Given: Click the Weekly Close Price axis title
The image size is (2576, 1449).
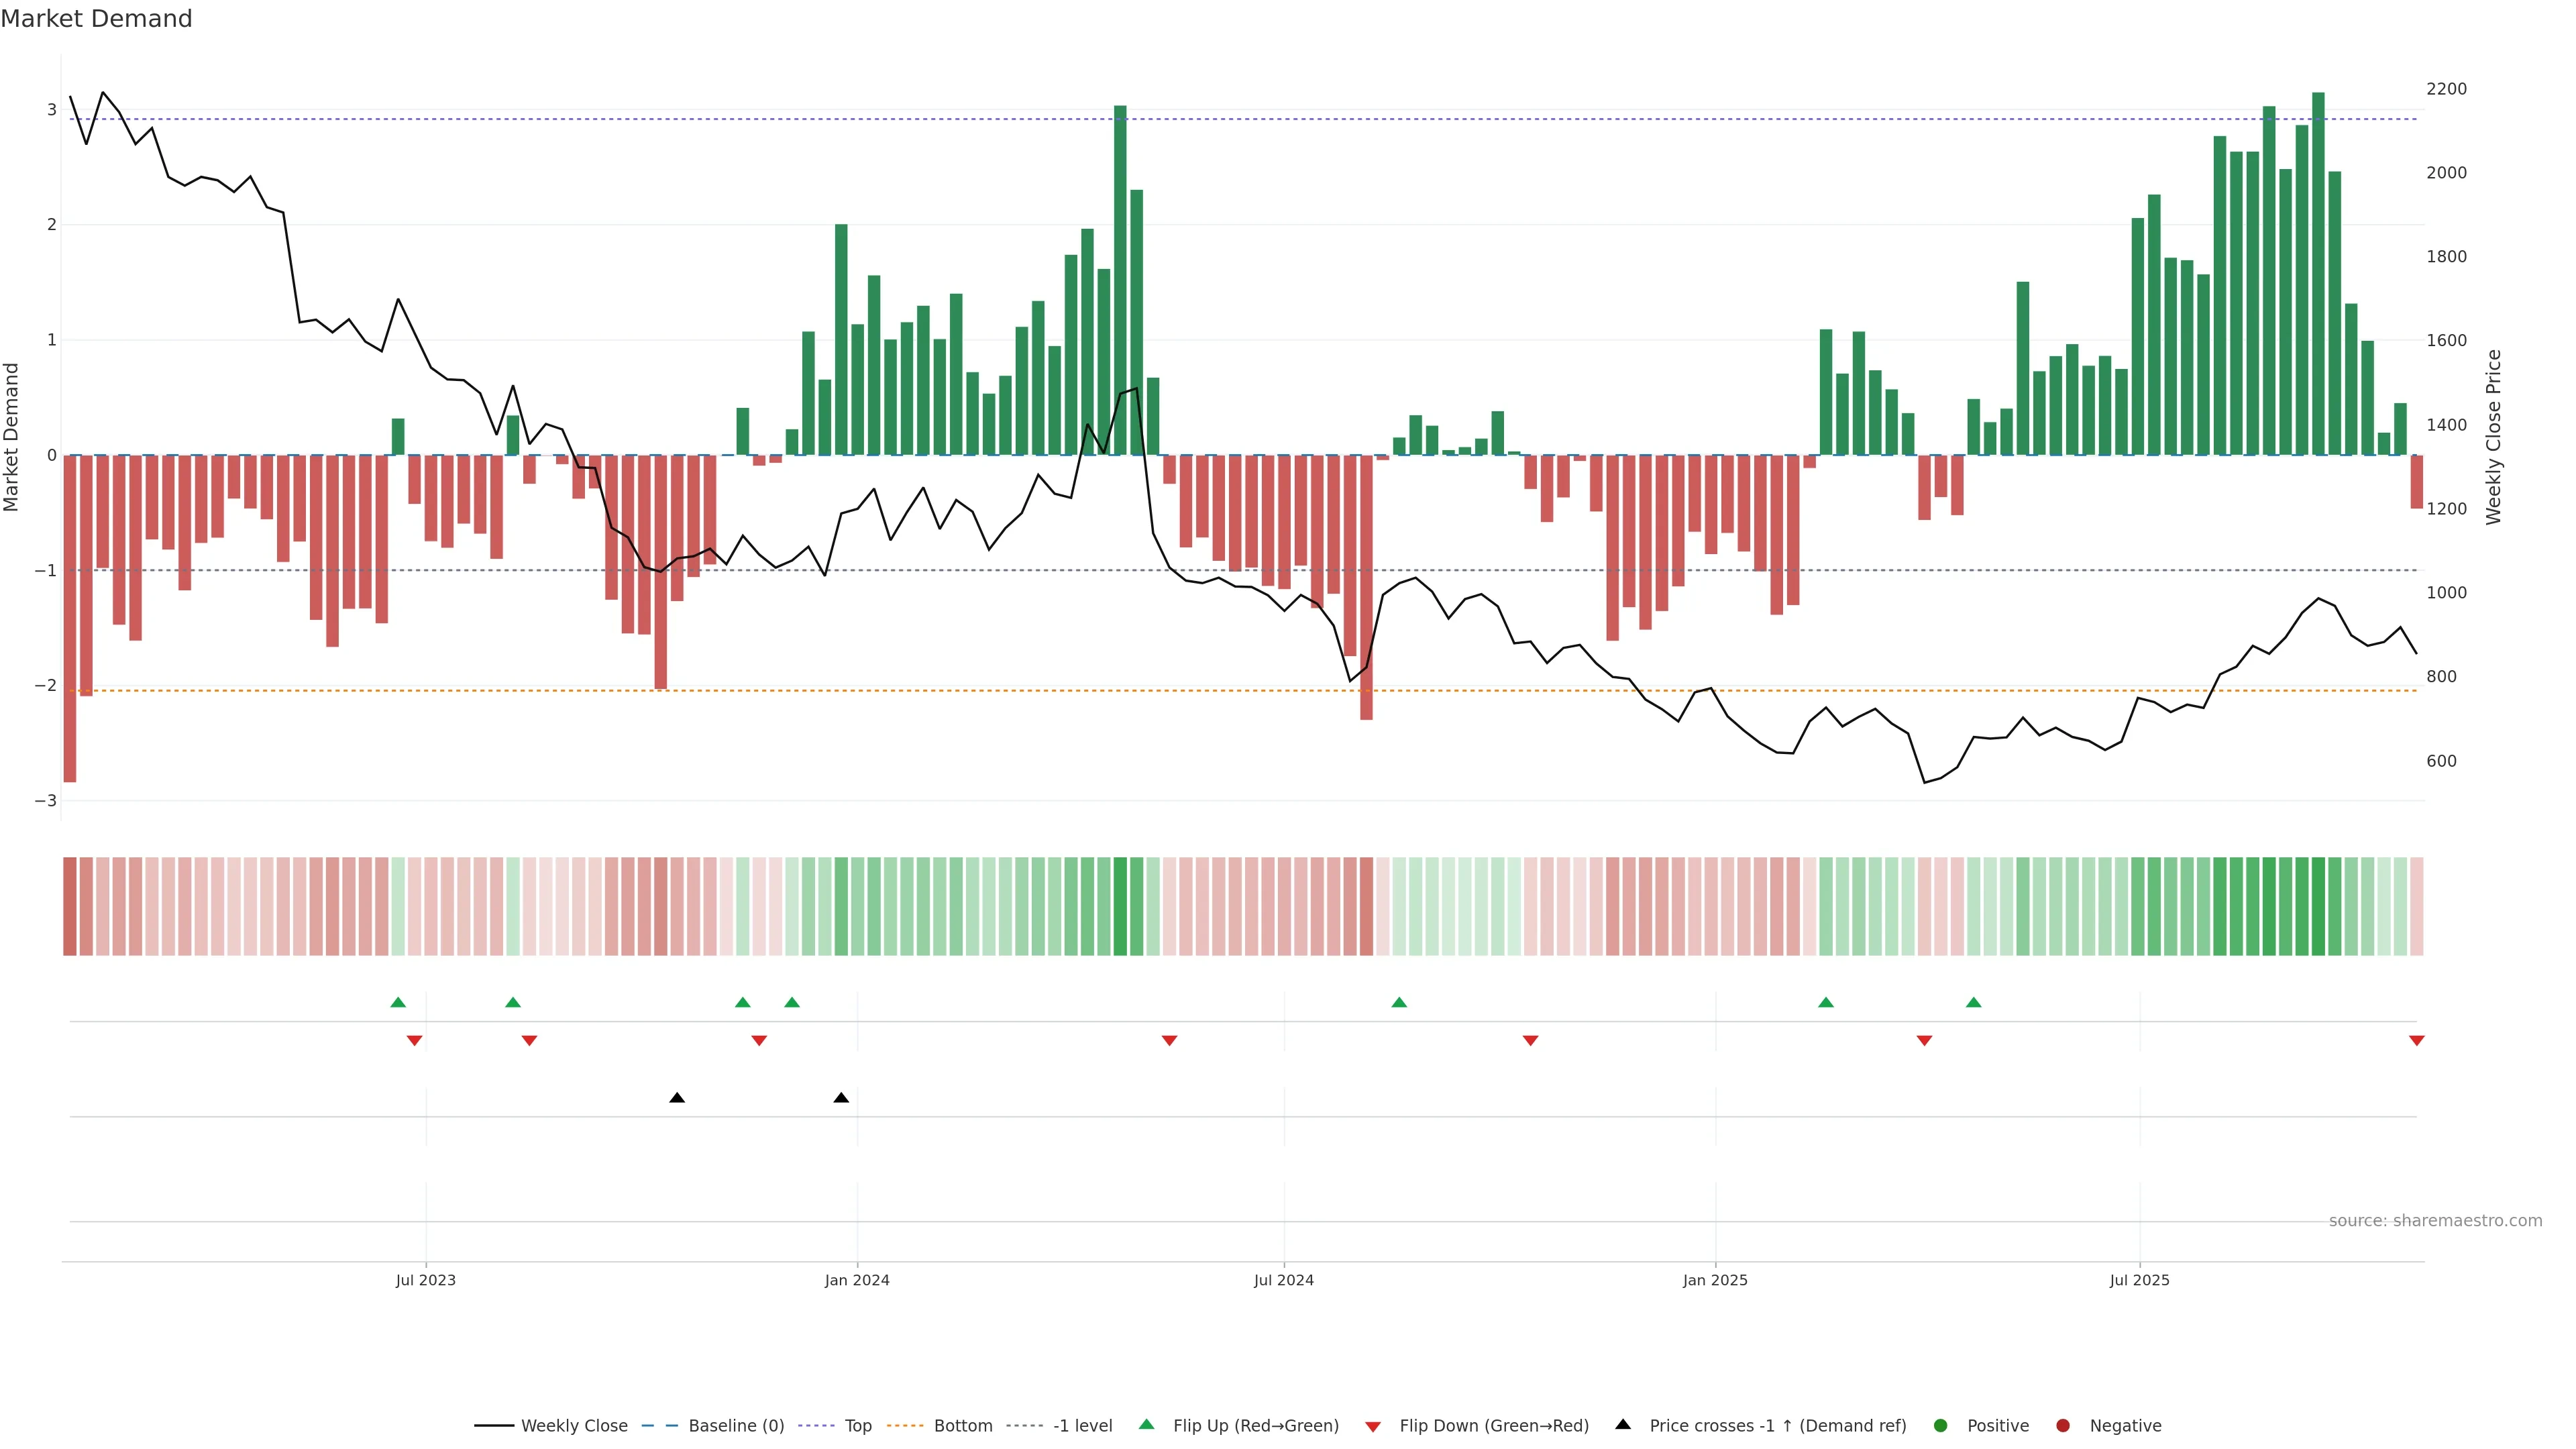Looking at the screenshot, I should tap(2494, 437).
